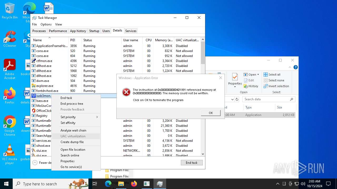337x189 pixels.
Task: Switch to Users tab
Action: pyautogui.click(x=106, y=31)
